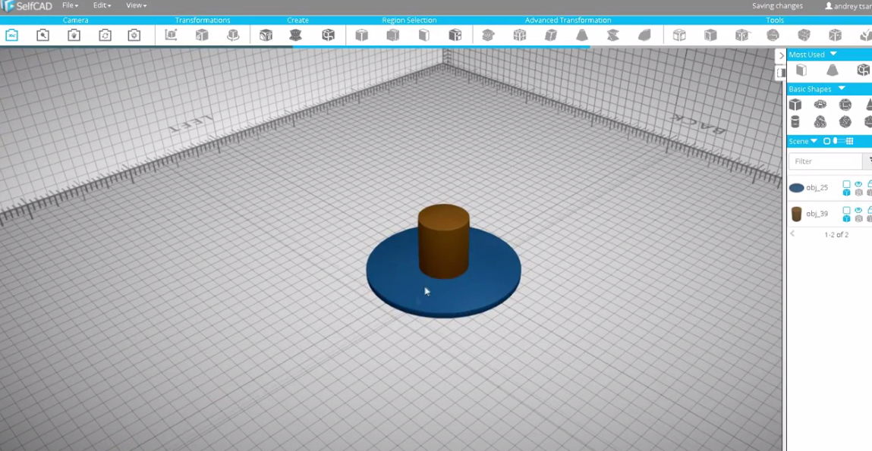Click first Advanced Transformation icon
This screenshot has height=451, width=872.
click(488, 36)
